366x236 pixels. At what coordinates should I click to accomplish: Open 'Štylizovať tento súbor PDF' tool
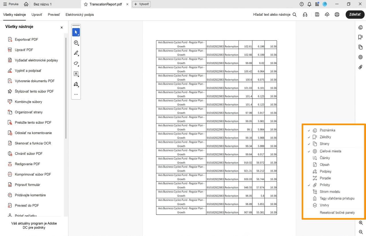[x=31, y=91]
